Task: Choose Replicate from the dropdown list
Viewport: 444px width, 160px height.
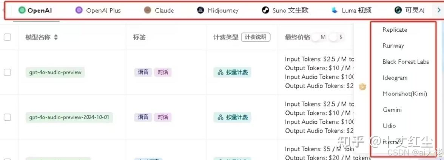Action: pos(395,30)
